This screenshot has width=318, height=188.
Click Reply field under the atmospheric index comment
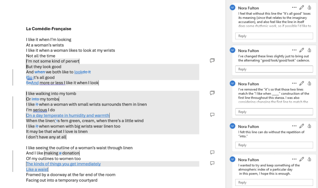274,182
